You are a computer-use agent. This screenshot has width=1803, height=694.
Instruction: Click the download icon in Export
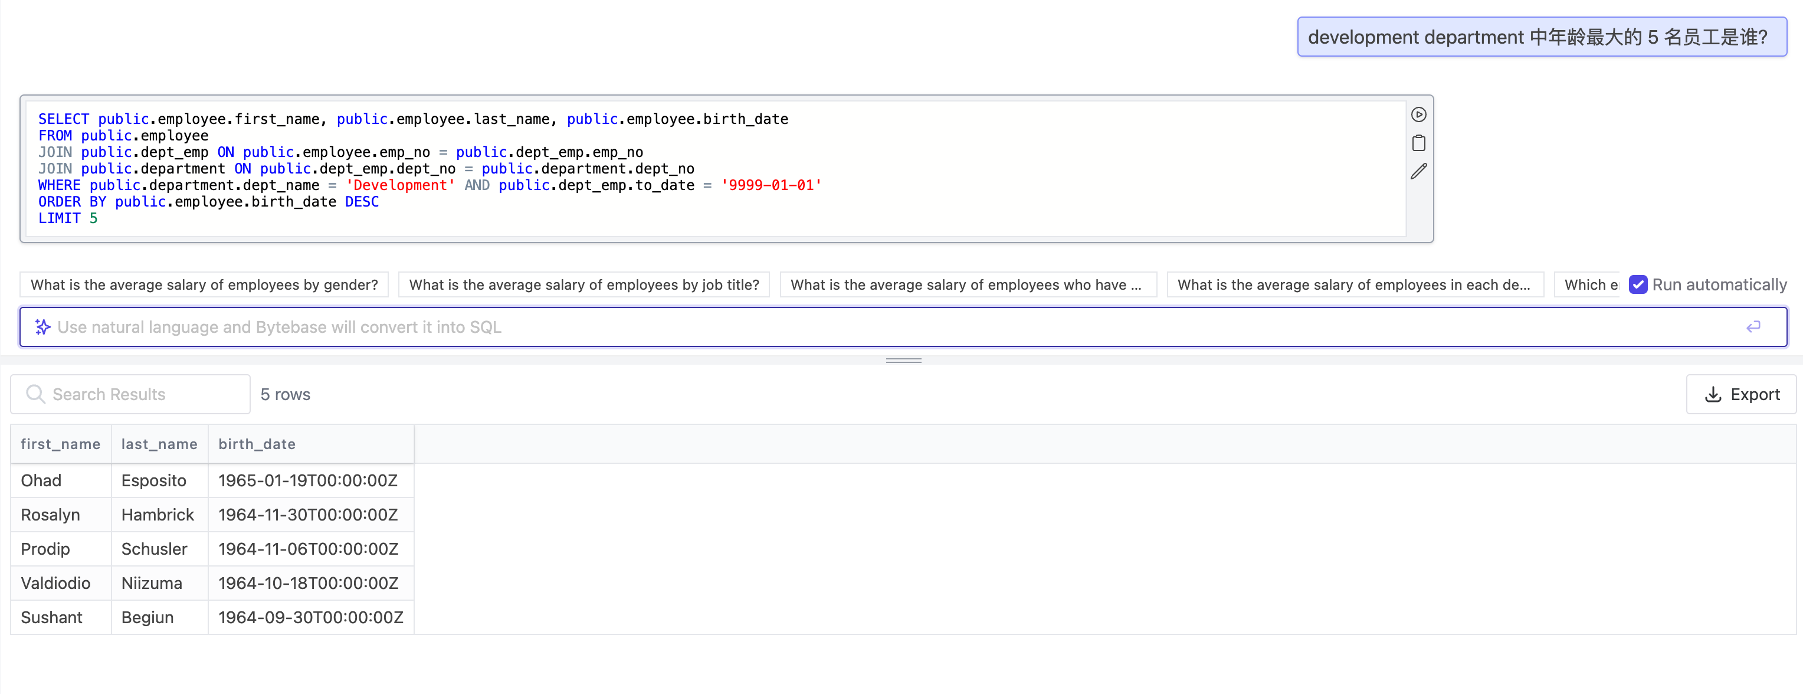[x=1713, y=394]
